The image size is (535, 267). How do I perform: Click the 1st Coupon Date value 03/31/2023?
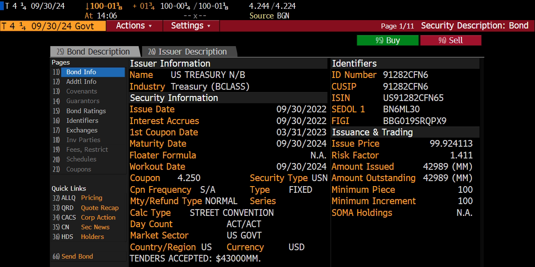point(301,132)
